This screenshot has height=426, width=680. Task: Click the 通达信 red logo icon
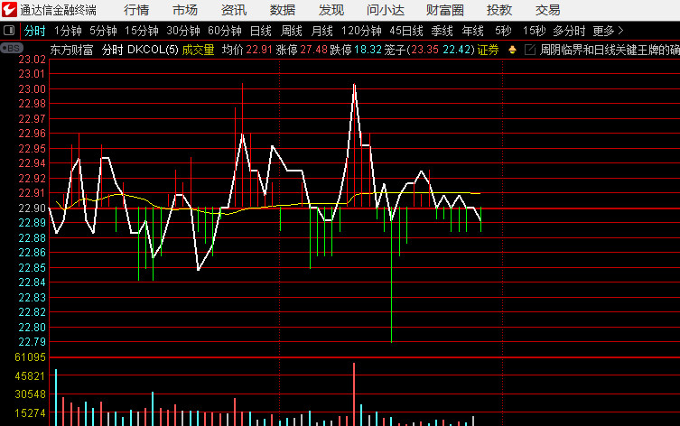click(9, 10)
